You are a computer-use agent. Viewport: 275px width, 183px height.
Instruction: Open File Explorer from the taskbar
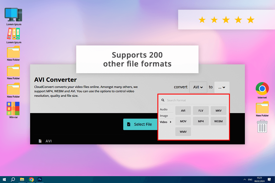click(22, 180)
